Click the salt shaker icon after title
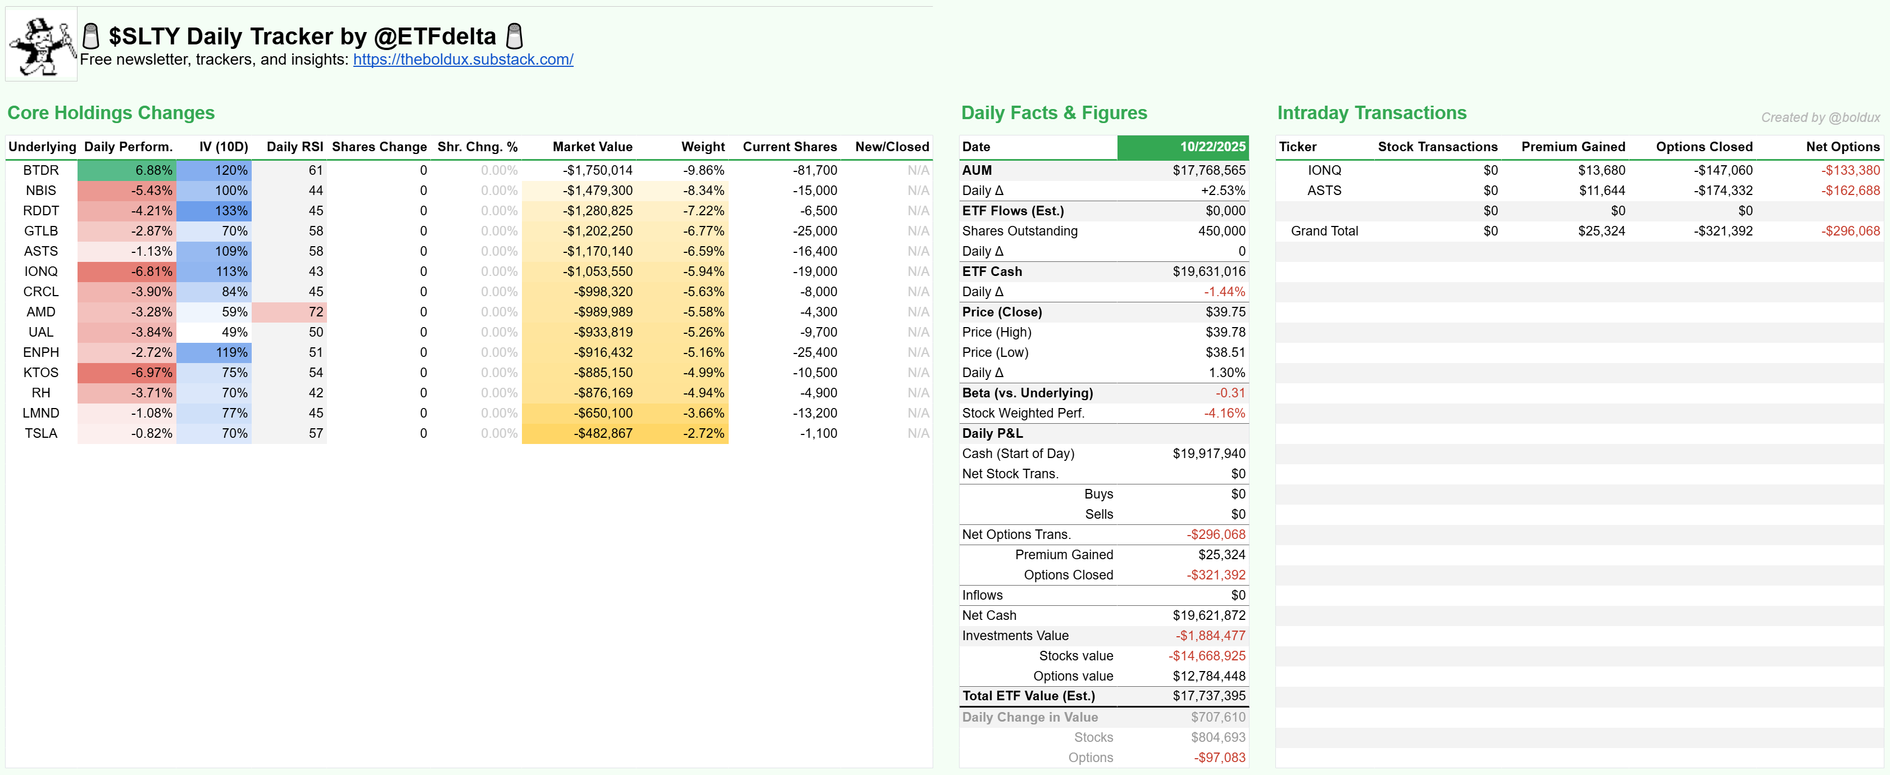 click(x=515, y=36)
